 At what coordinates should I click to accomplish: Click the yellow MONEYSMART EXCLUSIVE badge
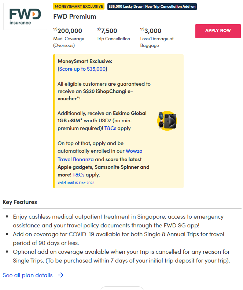click(79, 6)
